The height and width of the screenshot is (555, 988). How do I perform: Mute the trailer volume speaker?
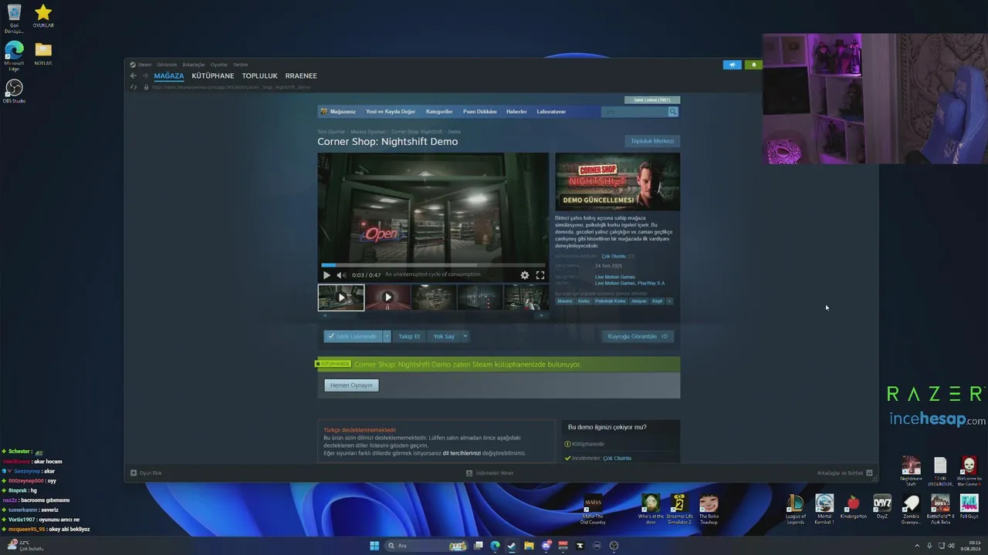(x=340, y=275)
